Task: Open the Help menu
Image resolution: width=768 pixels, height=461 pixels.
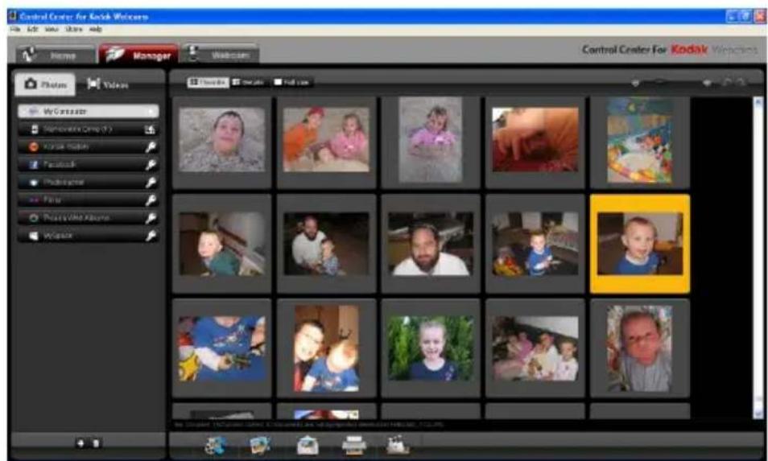Action: (x=96, y=29)
